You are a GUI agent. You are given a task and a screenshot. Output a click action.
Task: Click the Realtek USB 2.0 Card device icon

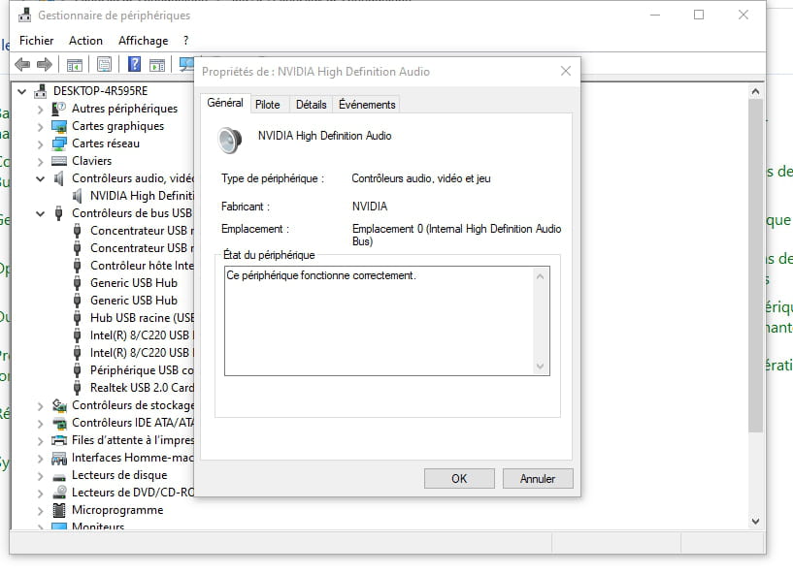coord(78,388)
